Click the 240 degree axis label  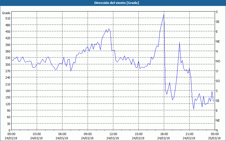[8, 78]
